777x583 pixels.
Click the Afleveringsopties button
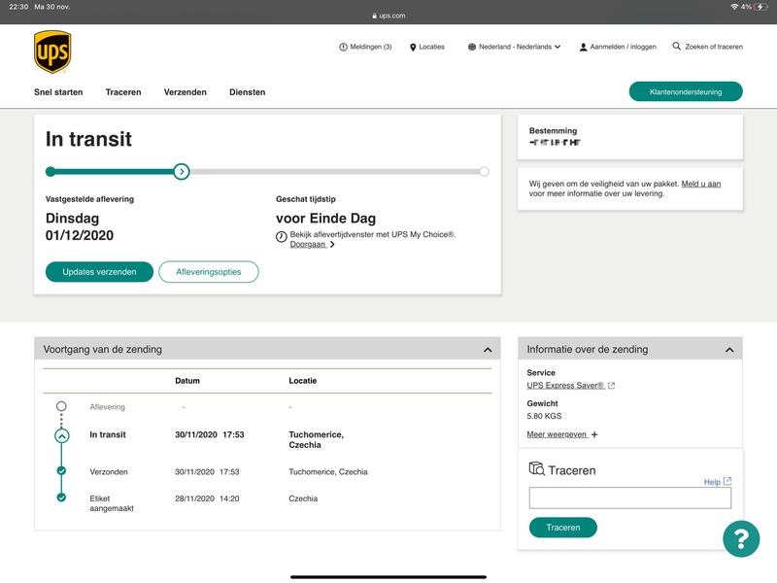209,272
